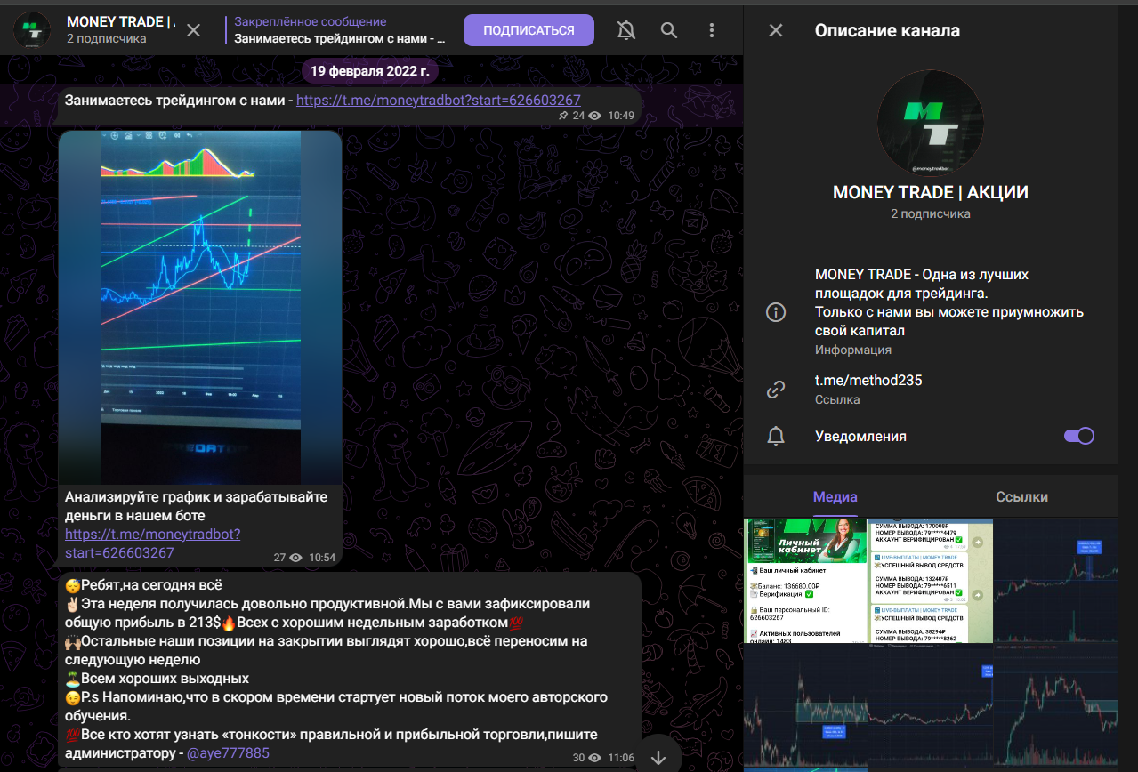Close the channel description panel
1138x772 pixels.
tap(776, 30)
